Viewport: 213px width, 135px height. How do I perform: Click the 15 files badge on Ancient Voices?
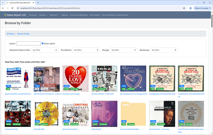[153, 121]
